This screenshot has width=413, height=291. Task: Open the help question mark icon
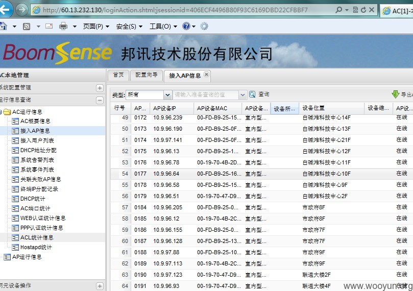[186, 26]
